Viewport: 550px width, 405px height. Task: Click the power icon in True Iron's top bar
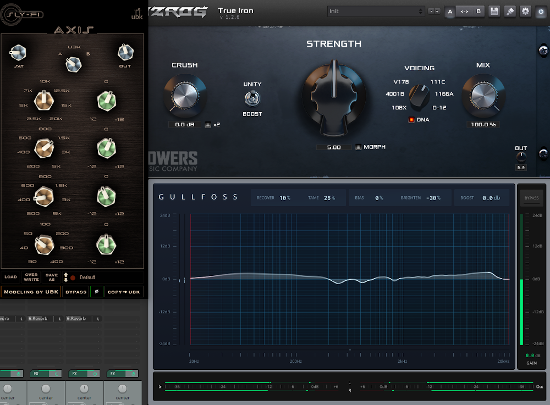tap(542, 12)
